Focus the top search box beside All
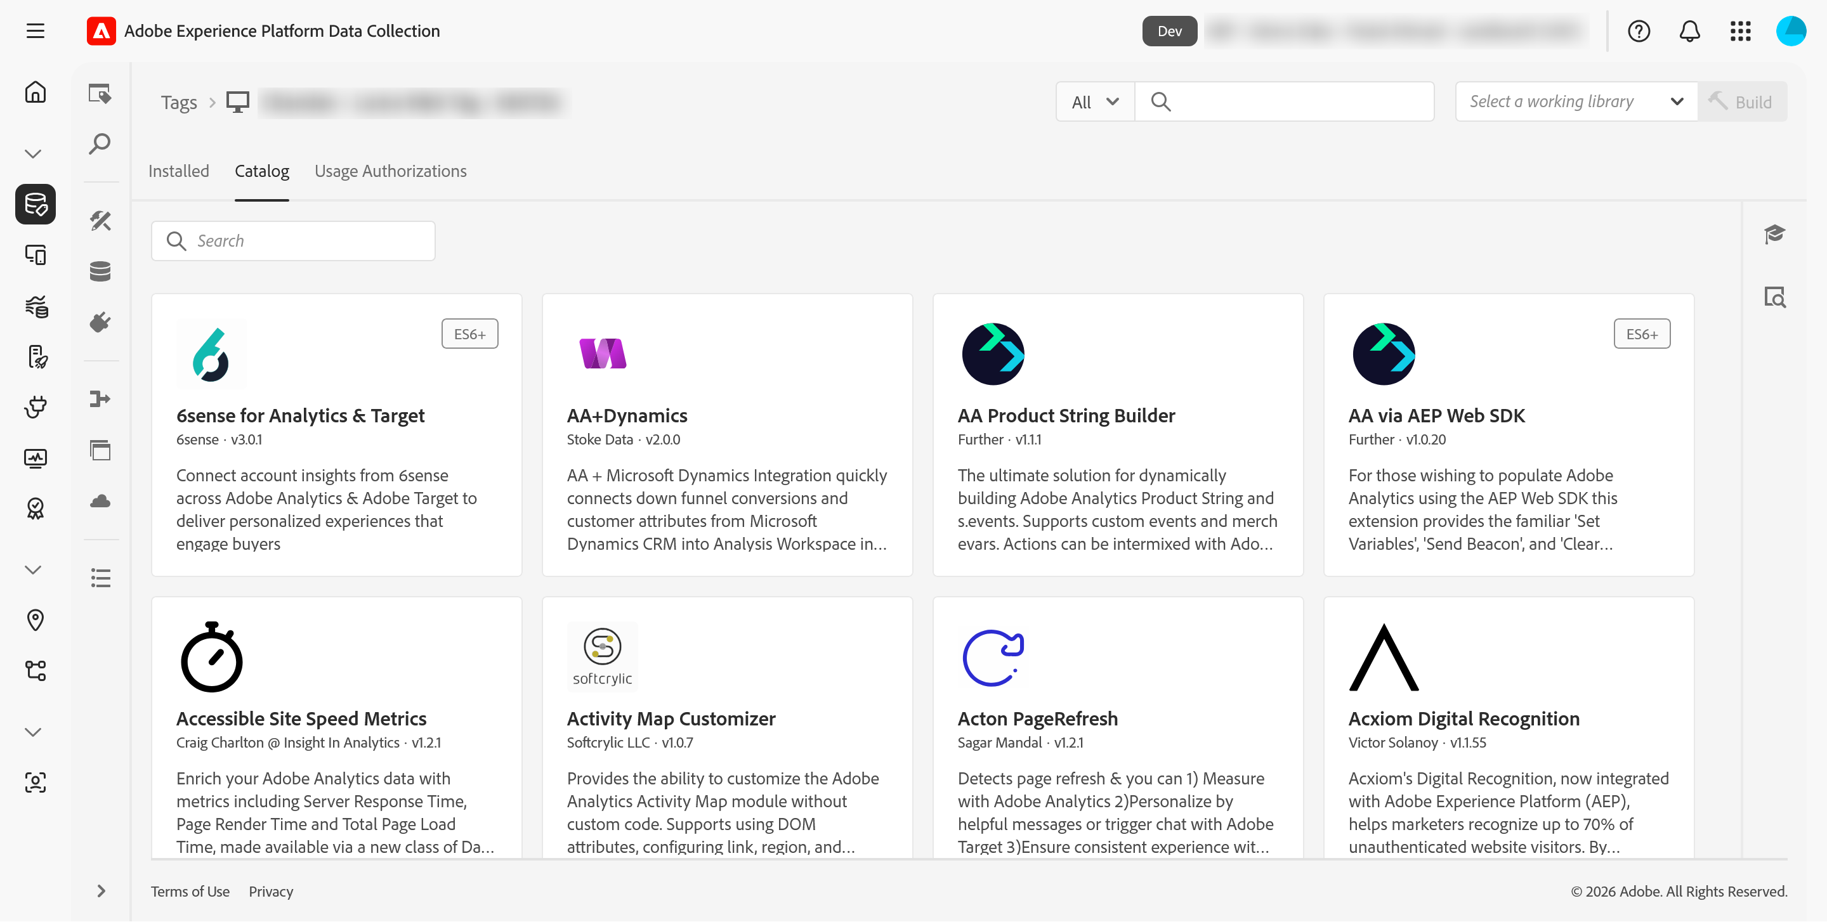The width and height of the screenshot is (1827, 922). 1284,102
